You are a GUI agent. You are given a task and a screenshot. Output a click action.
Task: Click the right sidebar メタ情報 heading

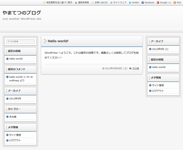click(156, 78)
